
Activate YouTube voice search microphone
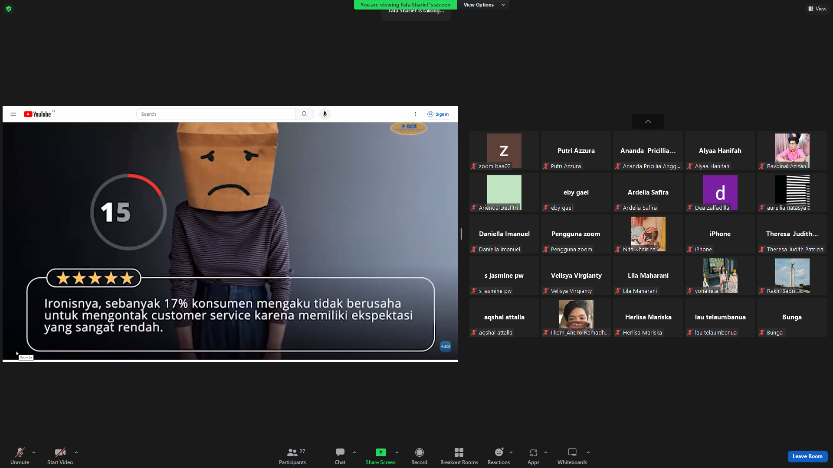coord(325,114)
